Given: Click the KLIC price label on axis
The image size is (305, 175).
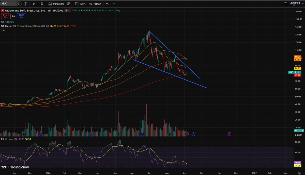Looking at the screenshot, I should [291, 72].
